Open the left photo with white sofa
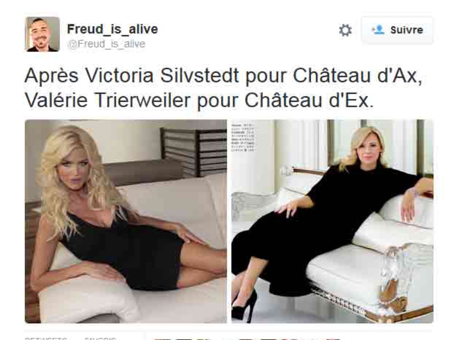This screenshot has width=454, height=340. tap(126, 221)
